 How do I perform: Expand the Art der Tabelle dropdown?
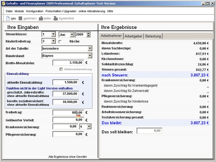90,48
